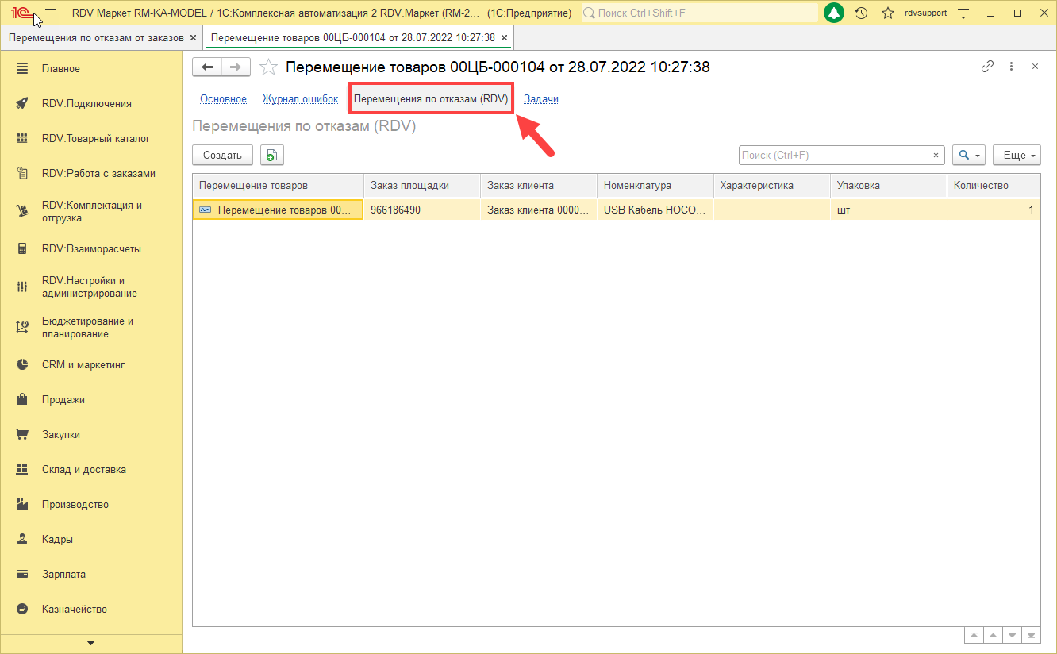This screenshot has height=654, width=1057.
Task: Open the Задачи link
Action: (x=541, y=99)
